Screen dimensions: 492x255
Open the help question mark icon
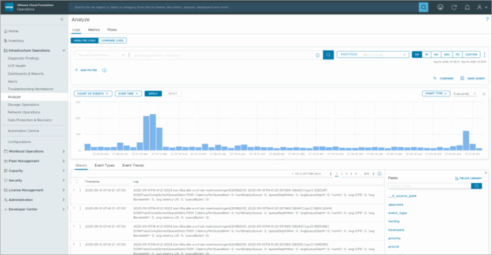click(487, 19)
